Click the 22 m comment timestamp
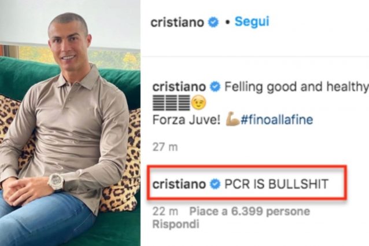The width and height of the screenshot is (369, 246). tap(165, 211)
